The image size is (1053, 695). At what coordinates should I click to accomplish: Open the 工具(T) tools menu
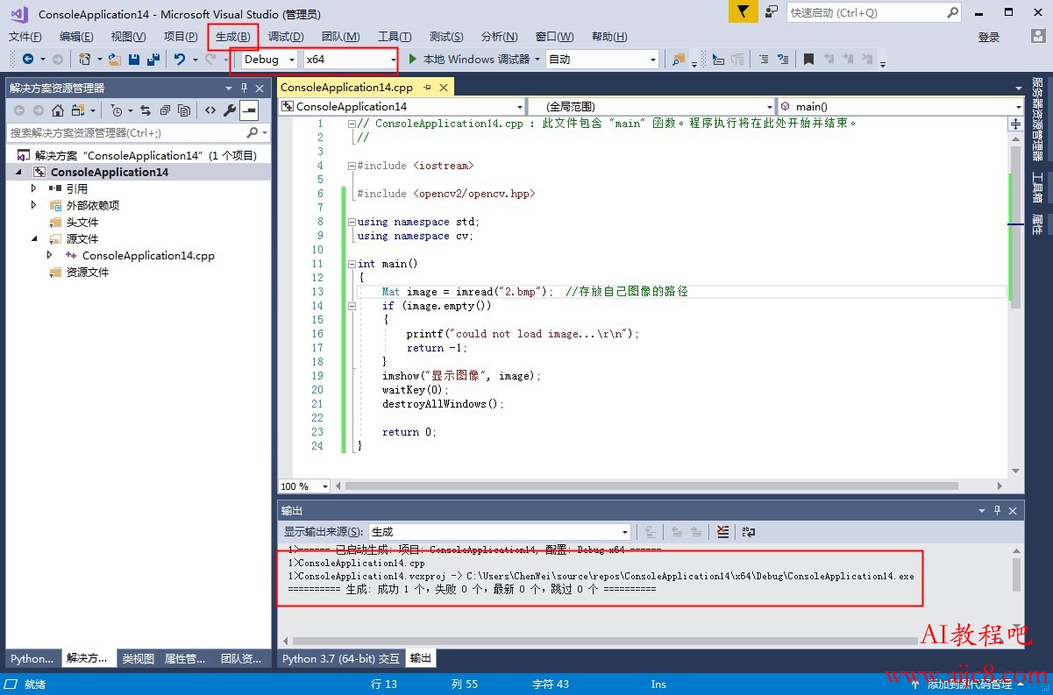pyautogui.click(x=395, y=36)
